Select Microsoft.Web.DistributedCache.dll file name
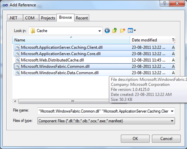Image resolution: width=187 pixels, height=149 pixels. (x=52, y=60)
